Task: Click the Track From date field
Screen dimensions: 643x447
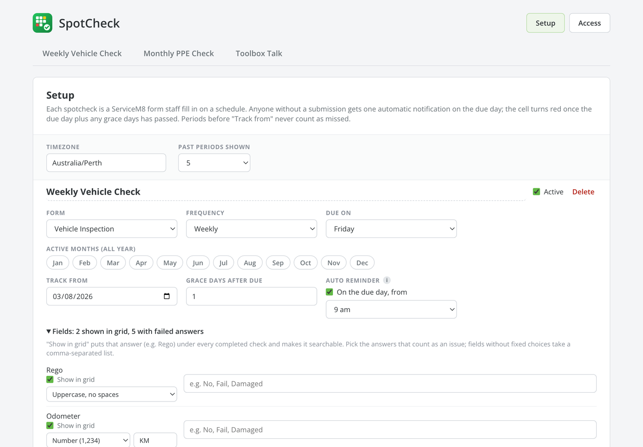Action: click(x=112, y=296)
